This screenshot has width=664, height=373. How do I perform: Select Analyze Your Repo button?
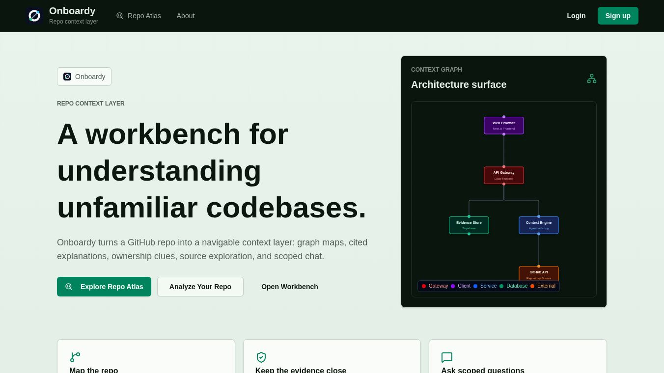(200, 287)
